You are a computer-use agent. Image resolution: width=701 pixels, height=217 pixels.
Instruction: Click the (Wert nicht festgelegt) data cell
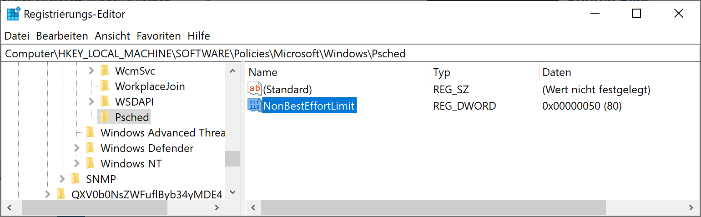coord(596,90)
